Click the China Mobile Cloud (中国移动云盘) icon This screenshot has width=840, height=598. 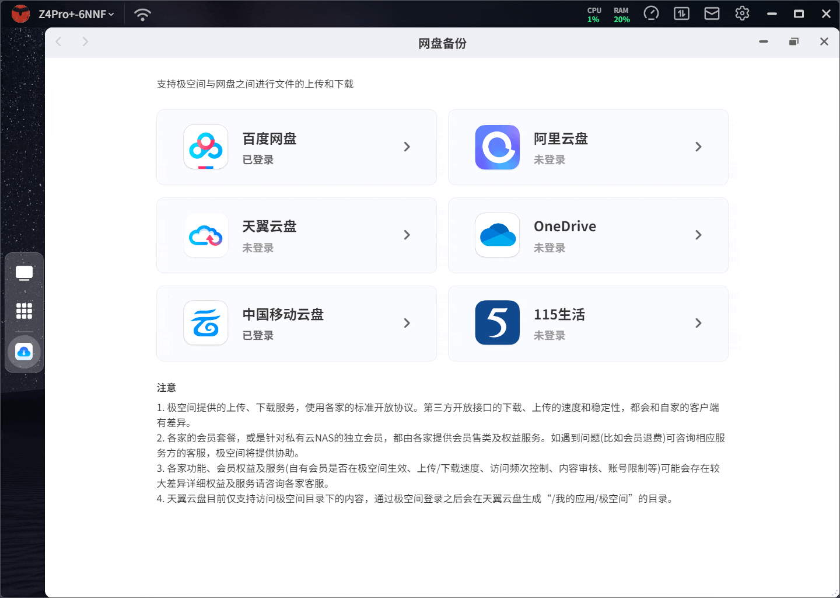click(x=206, y=323)
